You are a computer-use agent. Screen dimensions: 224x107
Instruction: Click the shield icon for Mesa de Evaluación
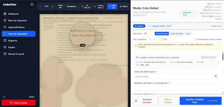[5, 20]
